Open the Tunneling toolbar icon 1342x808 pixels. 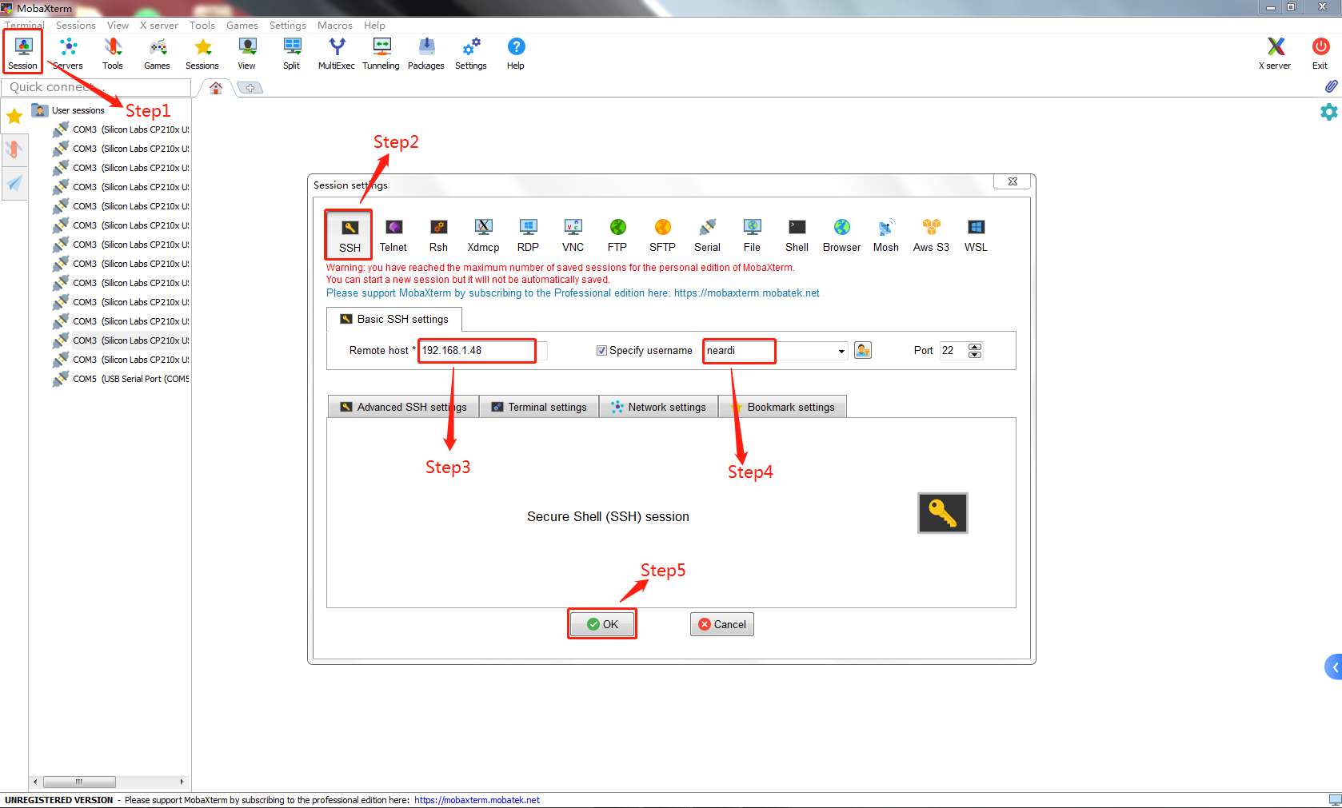tap(381, 53)
